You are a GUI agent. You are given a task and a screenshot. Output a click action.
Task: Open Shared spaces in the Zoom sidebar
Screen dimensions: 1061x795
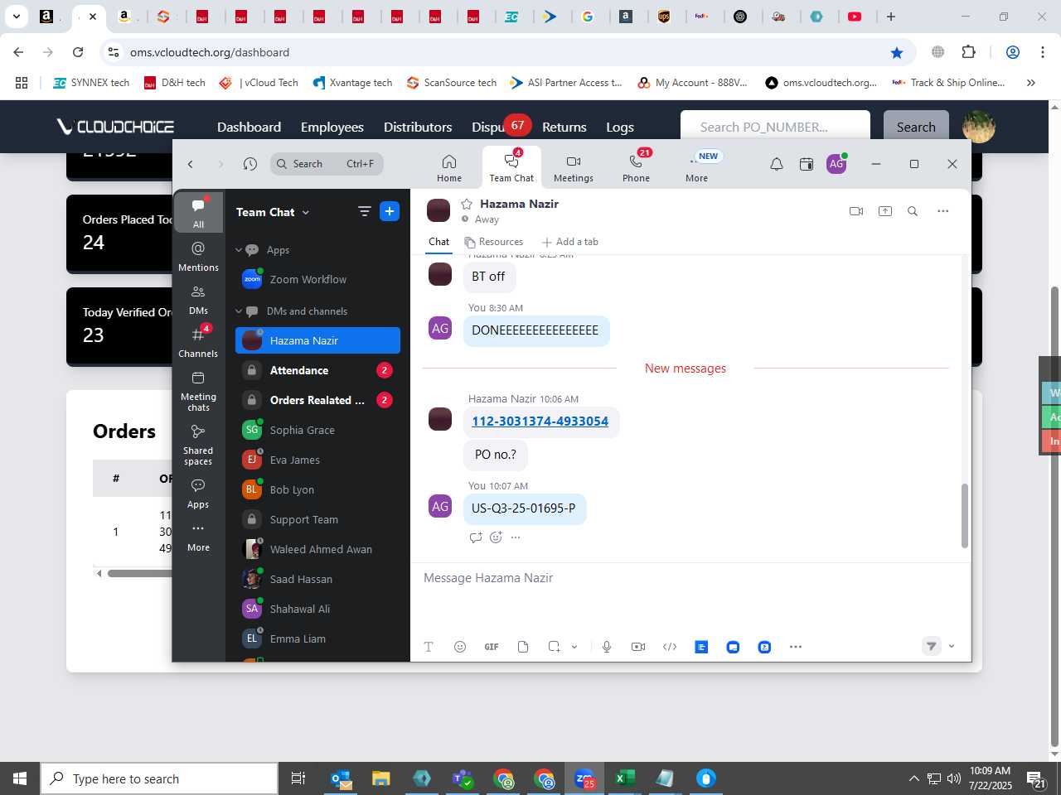click(198, 444)
